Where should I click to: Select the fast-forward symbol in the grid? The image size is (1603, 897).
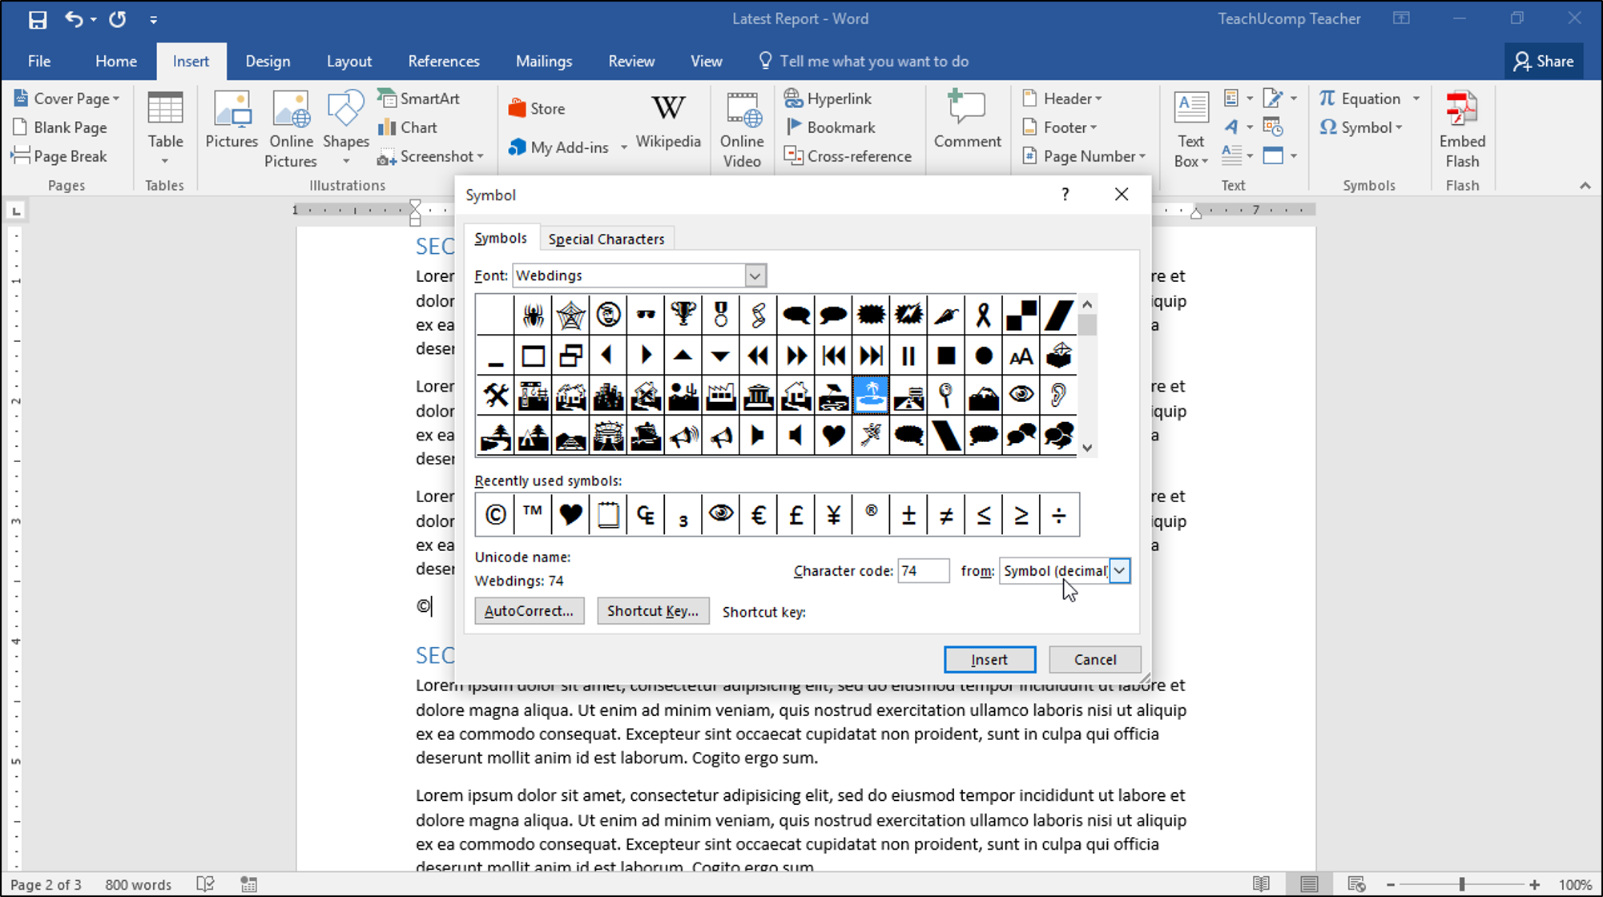coord(795,356)
